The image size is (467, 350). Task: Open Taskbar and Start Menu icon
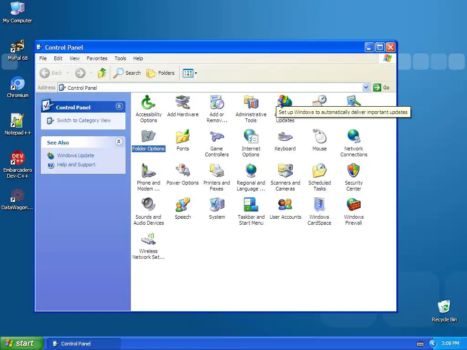[251, 206]
